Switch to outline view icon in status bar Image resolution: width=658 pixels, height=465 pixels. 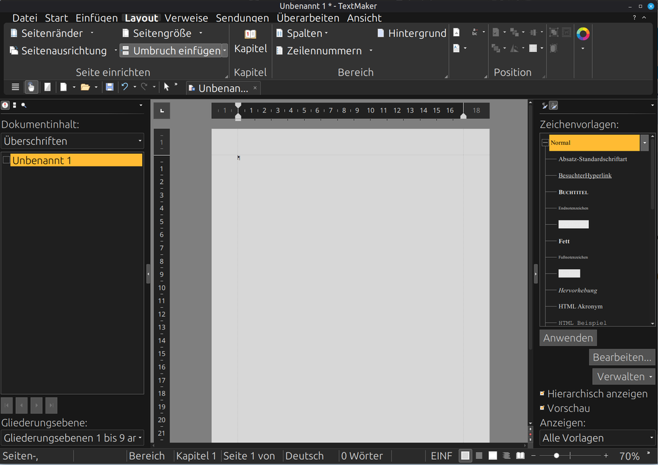(507, 456)
